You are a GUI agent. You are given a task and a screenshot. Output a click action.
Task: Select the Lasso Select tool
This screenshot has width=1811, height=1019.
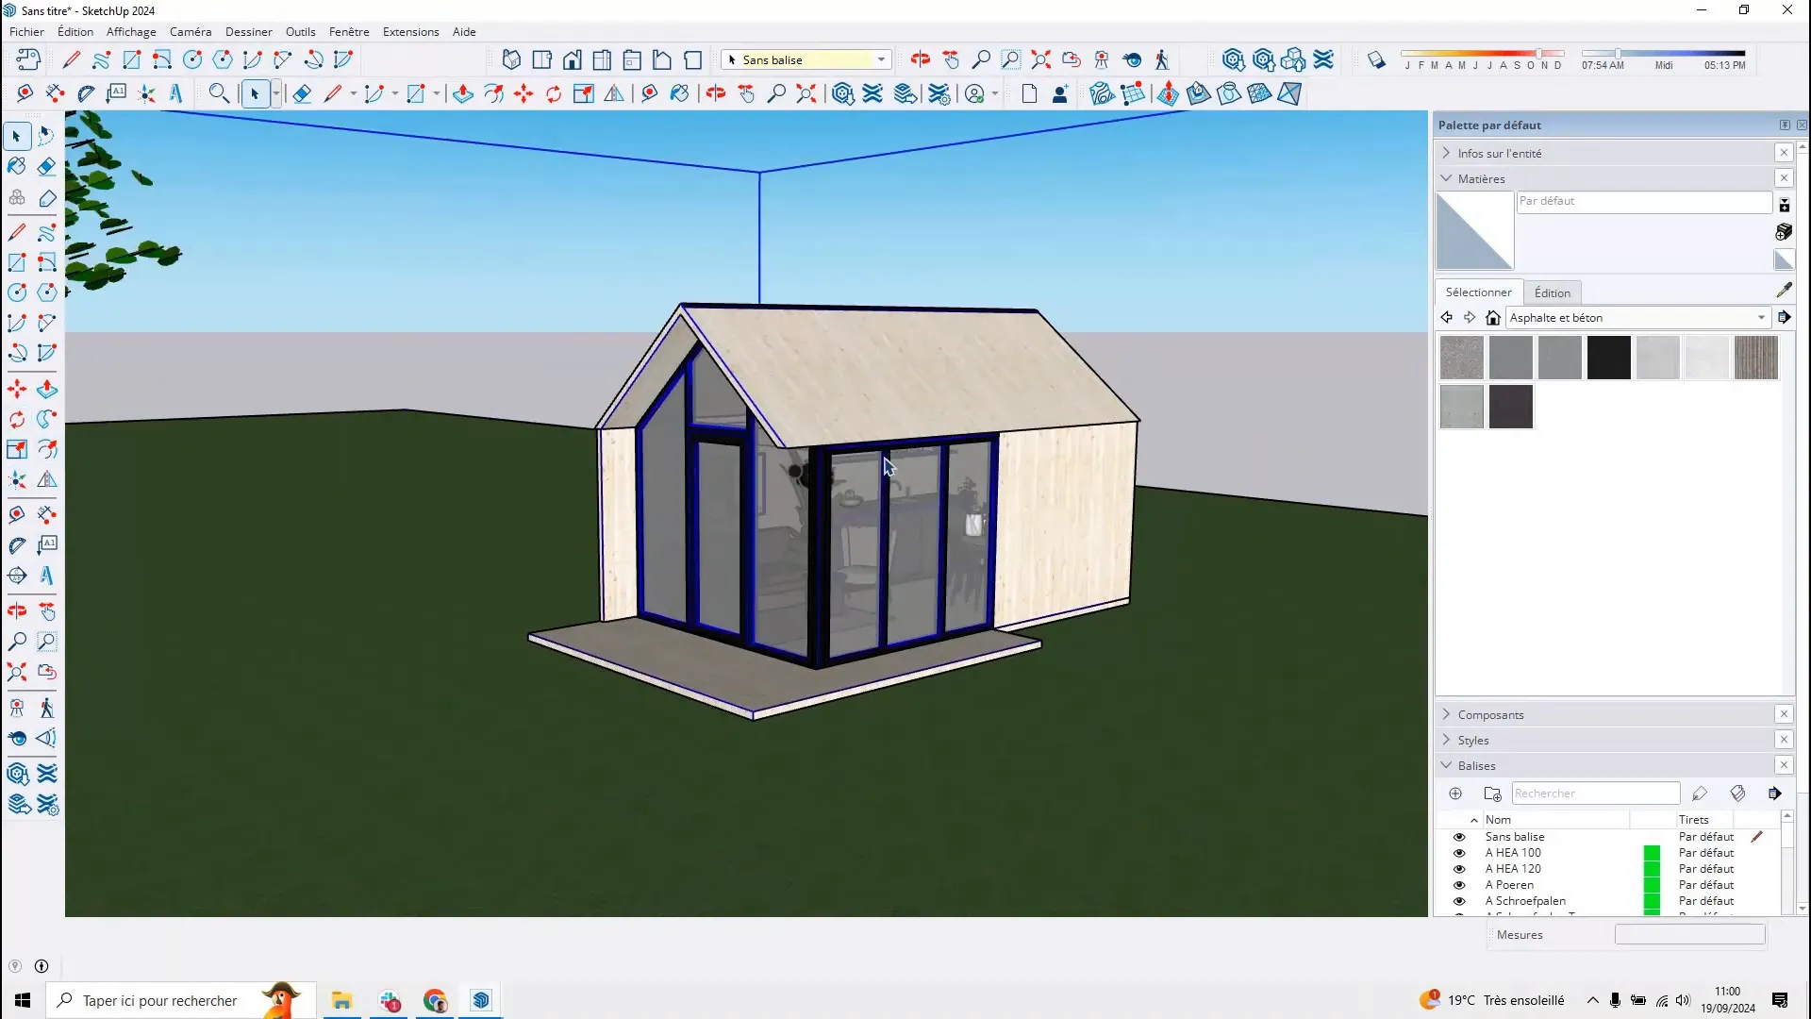tap(46, 137)
